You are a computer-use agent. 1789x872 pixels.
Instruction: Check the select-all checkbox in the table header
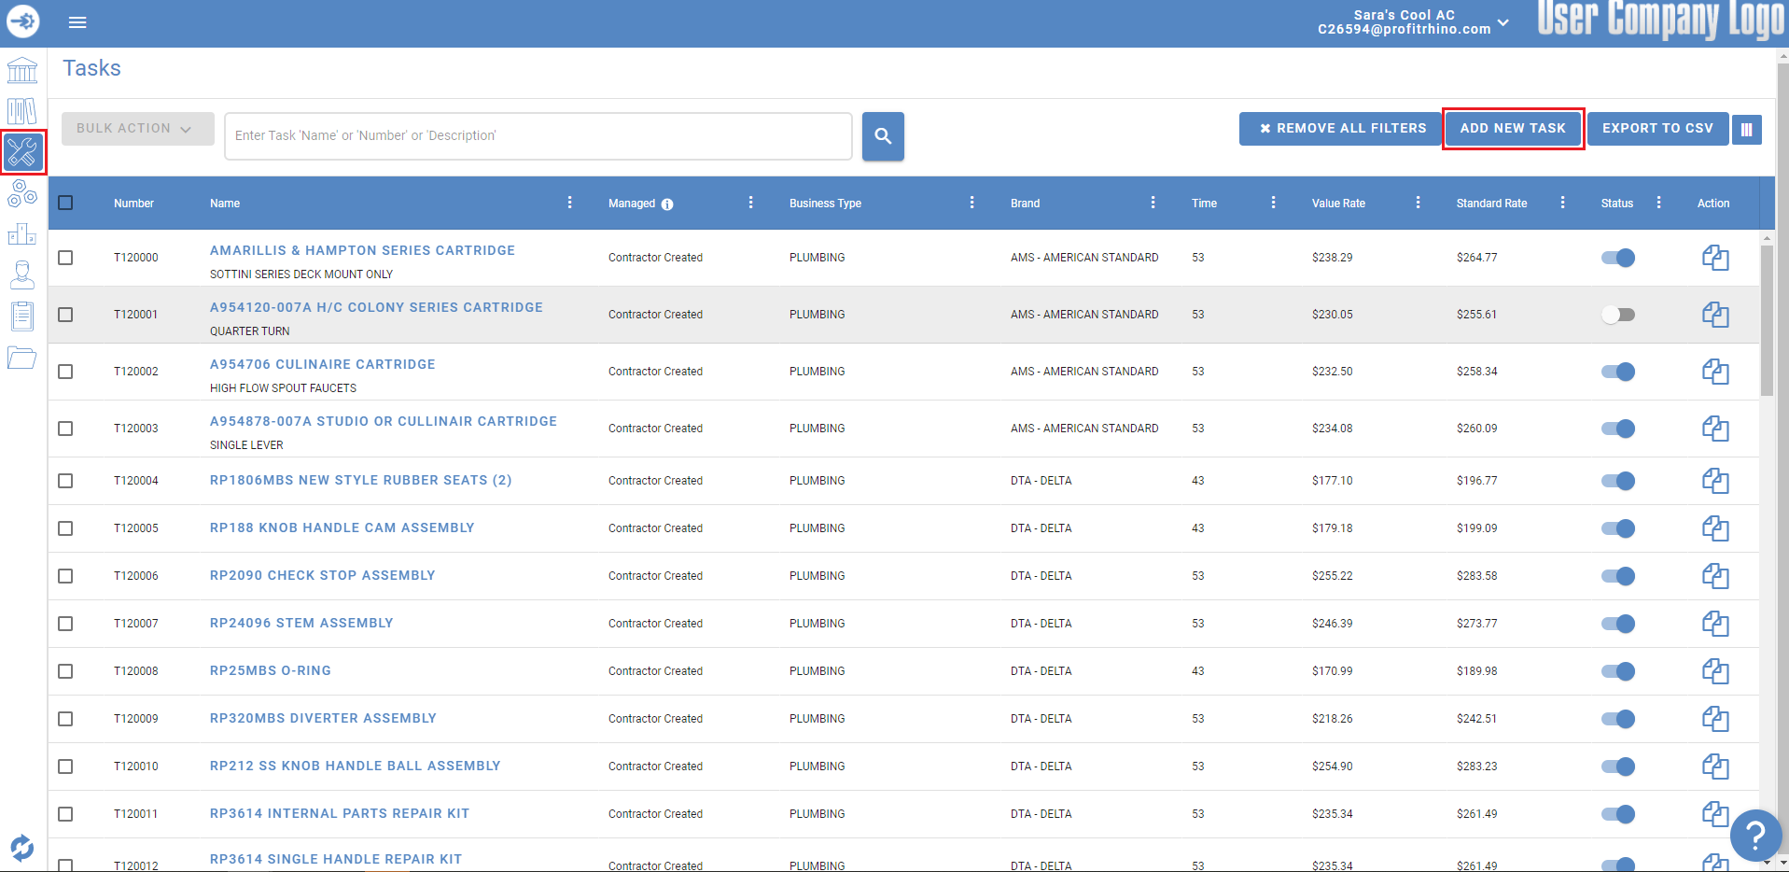click(65, 202)
